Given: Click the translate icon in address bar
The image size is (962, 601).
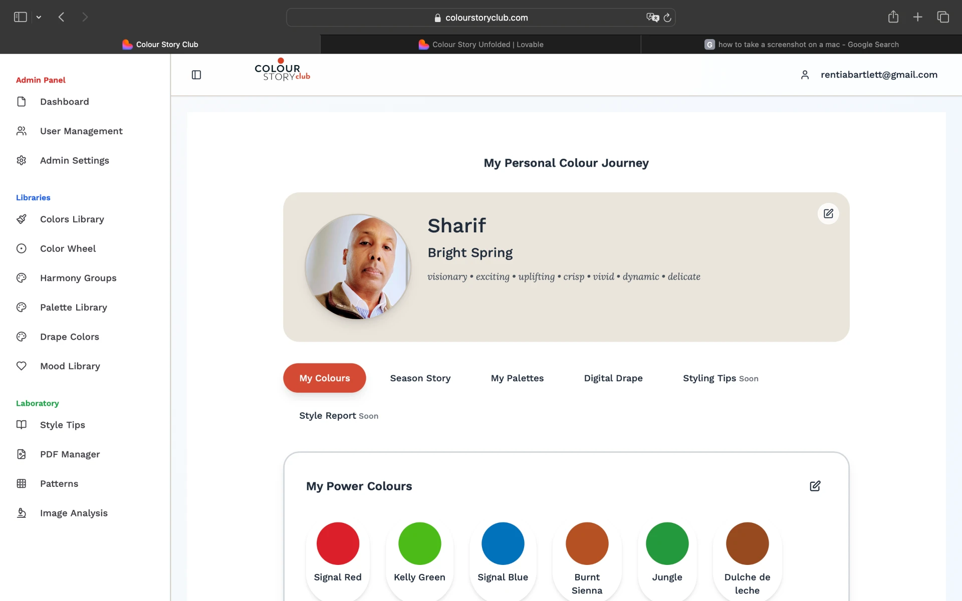Looking at the screenshot, I should tap(652, 18).
